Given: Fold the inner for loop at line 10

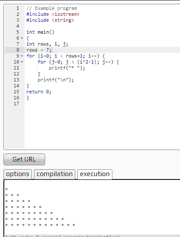Looking at the screenshot, I should tap(22, 62).
